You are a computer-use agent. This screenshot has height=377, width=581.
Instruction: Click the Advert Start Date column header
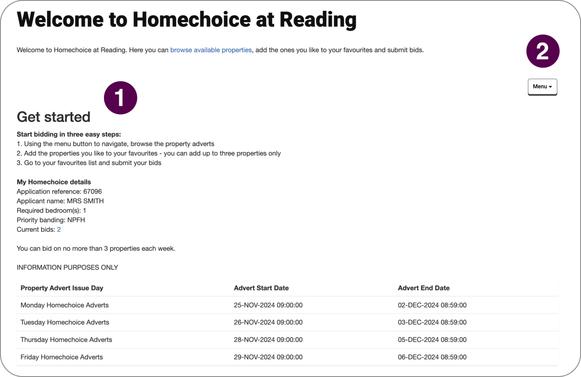(261, 288)
